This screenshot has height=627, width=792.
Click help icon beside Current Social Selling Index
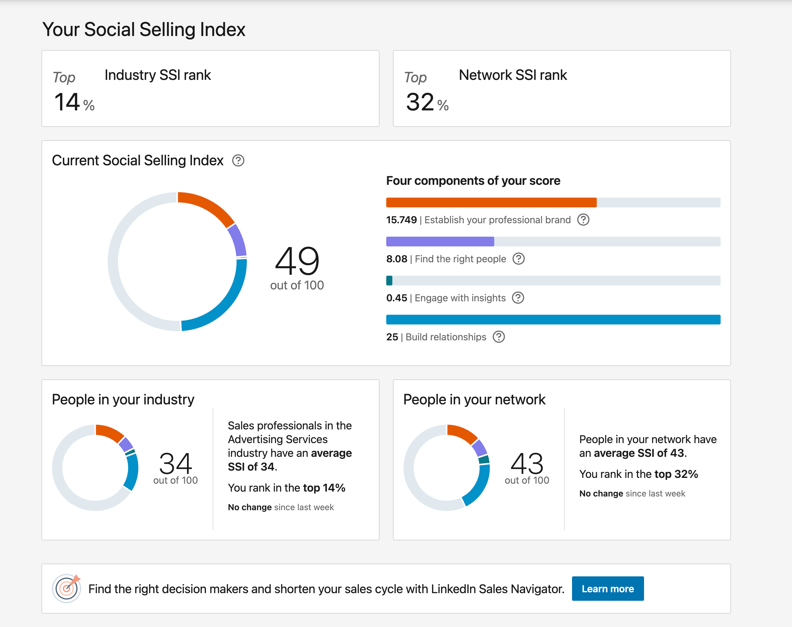tap(238, 160)
